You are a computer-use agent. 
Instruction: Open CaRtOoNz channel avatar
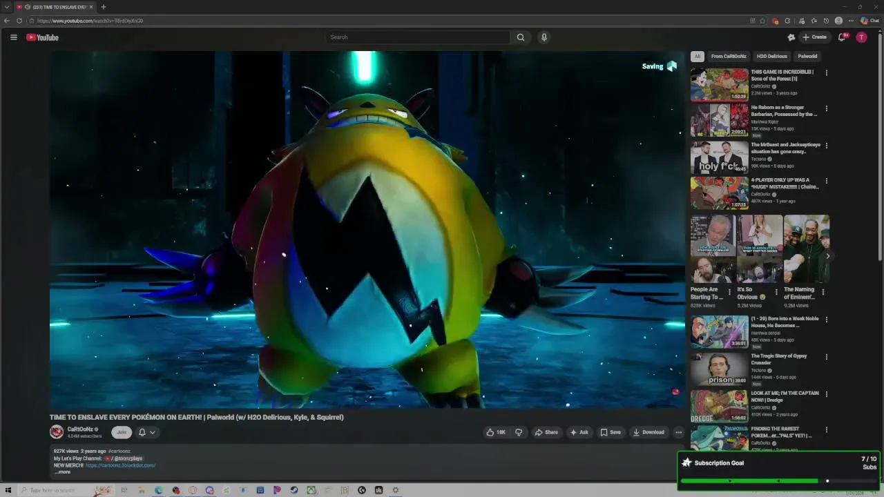point(57,432)
